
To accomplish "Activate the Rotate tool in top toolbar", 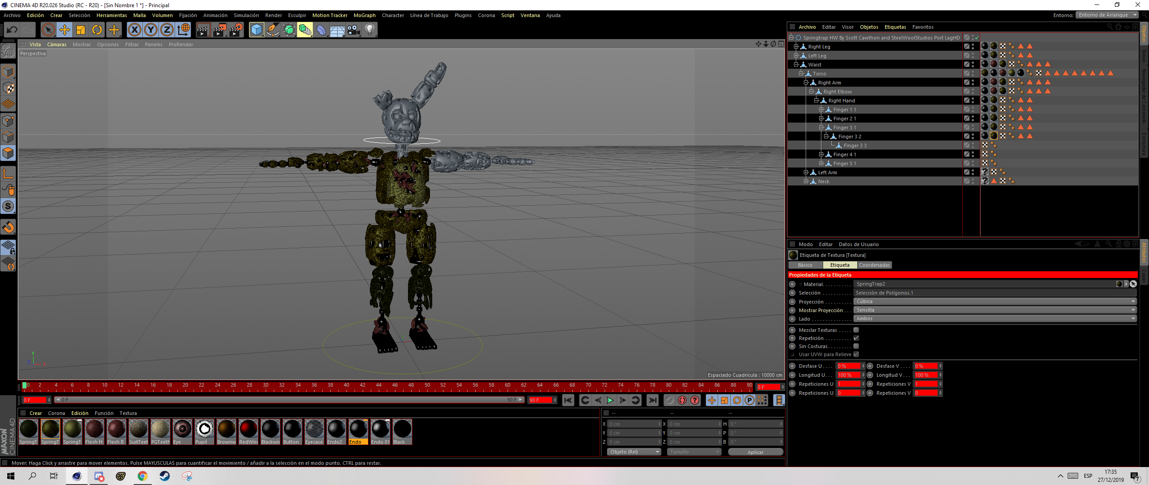I will pos(97,30).
